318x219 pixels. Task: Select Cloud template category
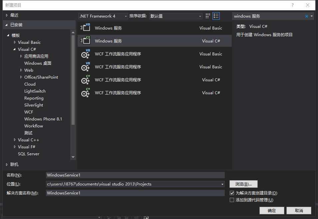30,84
